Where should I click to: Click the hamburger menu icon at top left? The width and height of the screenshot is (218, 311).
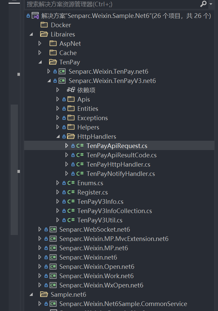14,3
